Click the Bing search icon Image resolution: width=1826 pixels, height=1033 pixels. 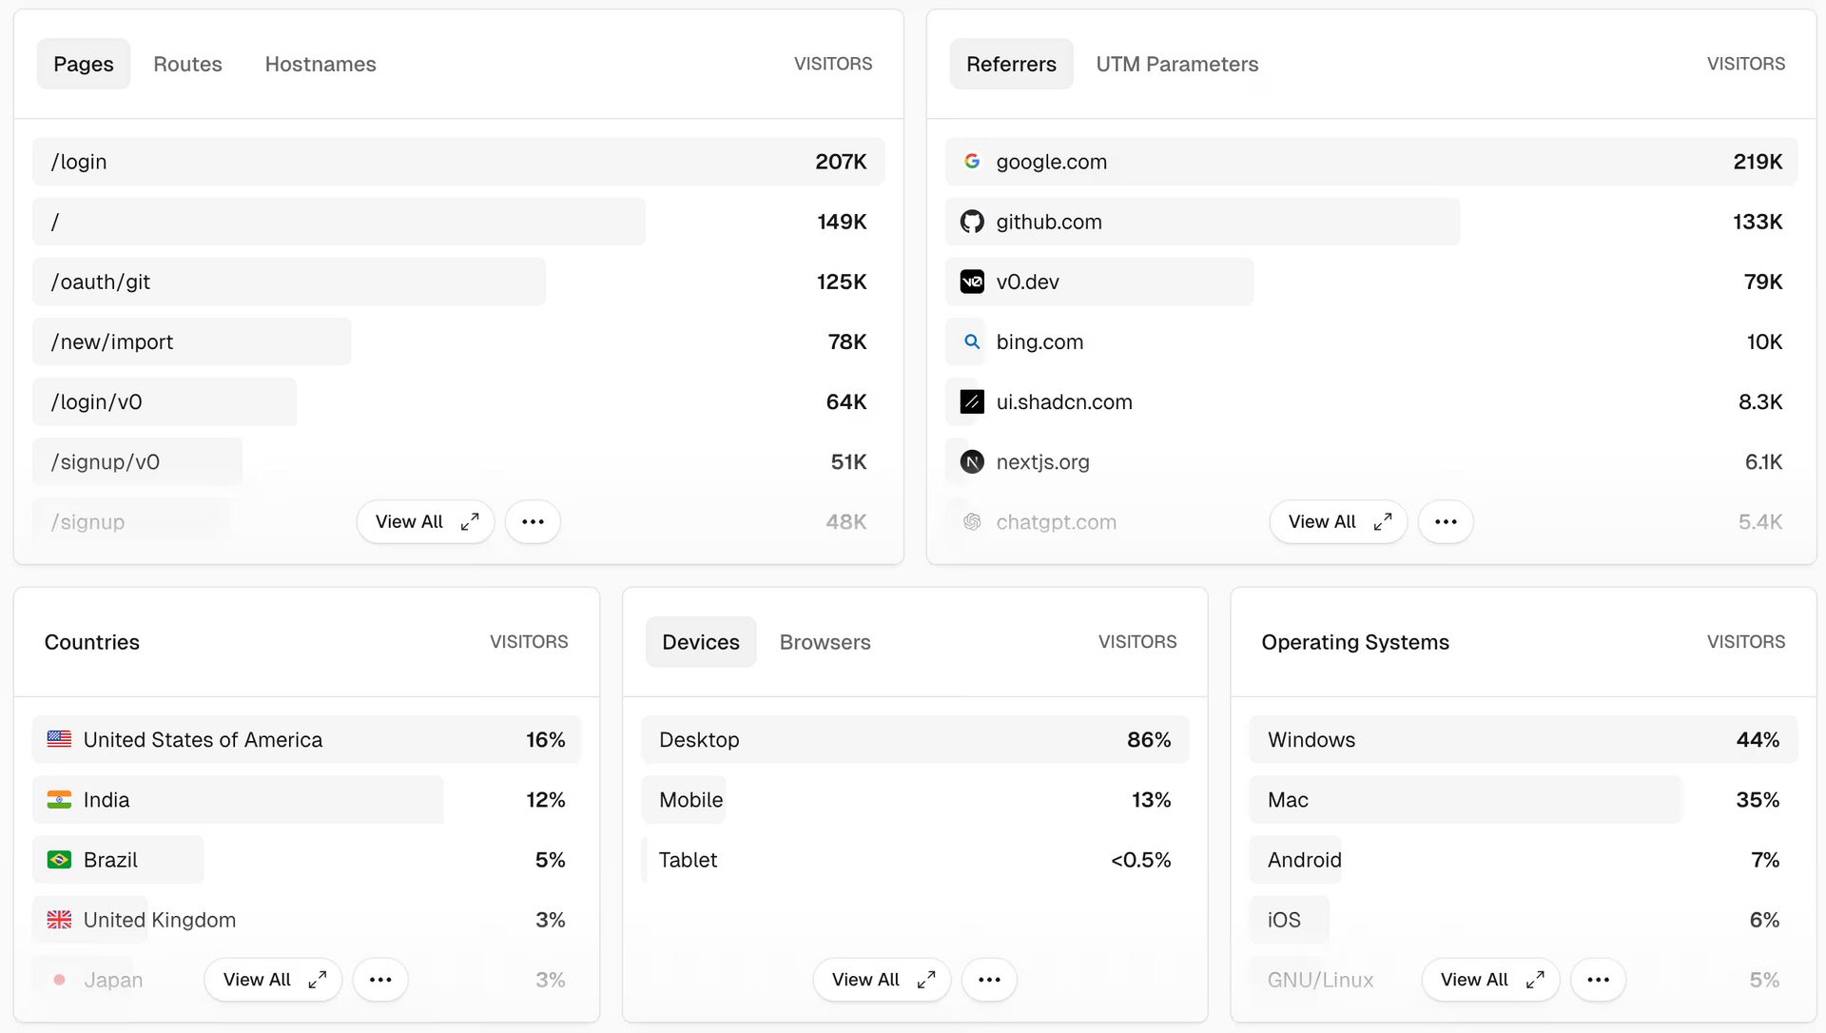971,341
